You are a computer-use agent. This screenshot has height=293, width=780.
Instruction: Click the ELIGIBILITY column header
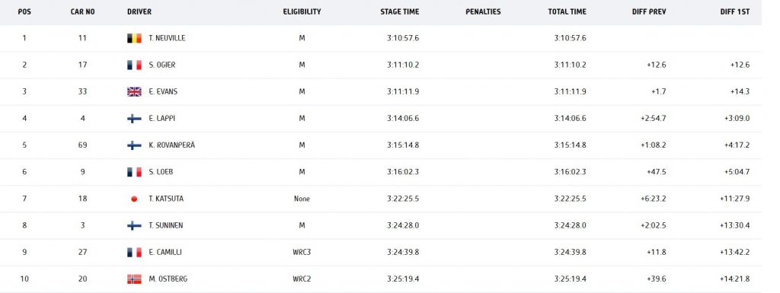[302, 12]
